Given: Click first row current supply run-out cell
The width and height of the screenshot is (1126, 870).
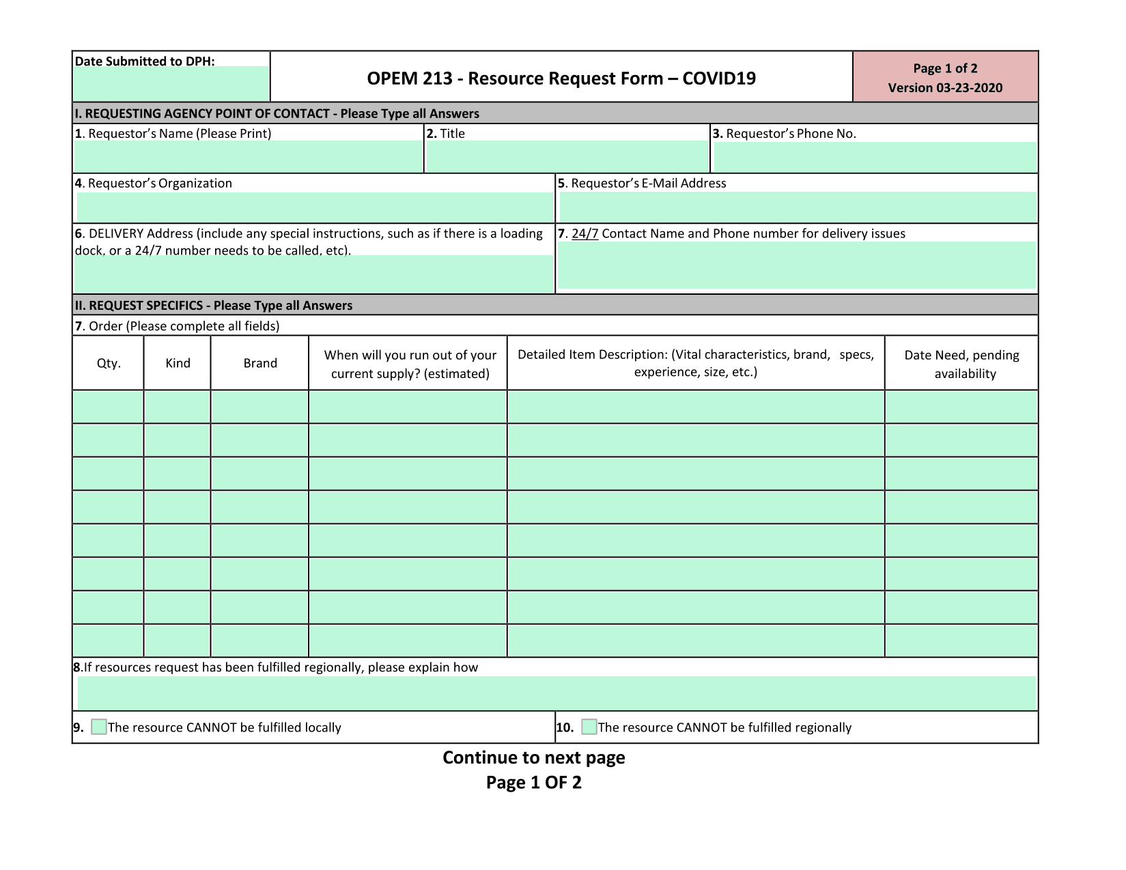Looking at the screenshot, I should click(x=408, y=407).
